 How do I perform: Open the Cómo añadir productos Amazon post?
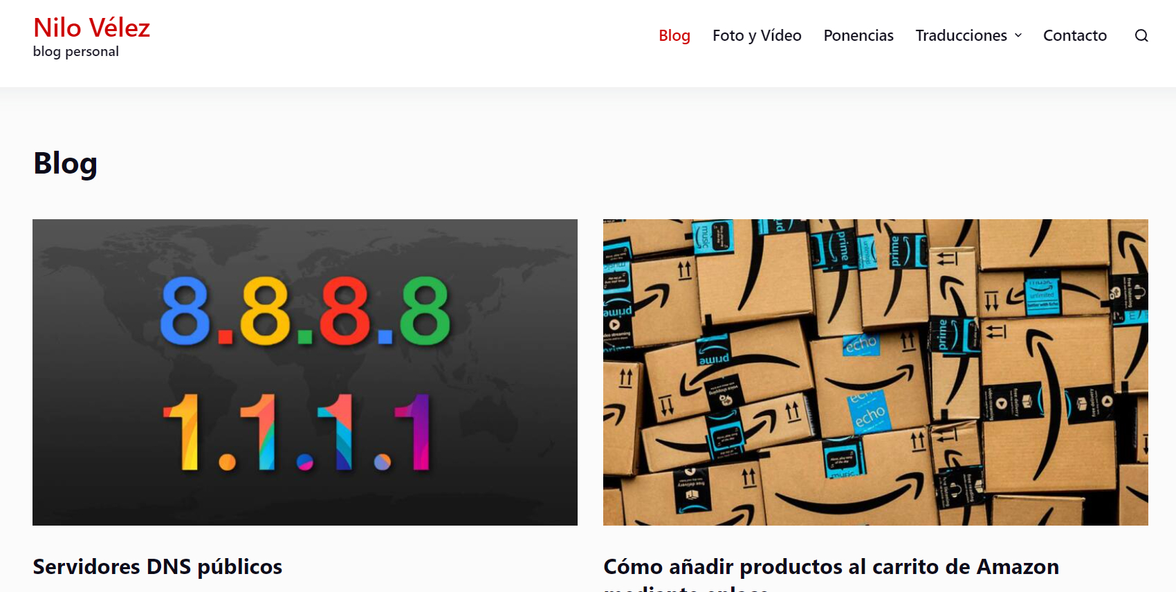click(831, 573)
